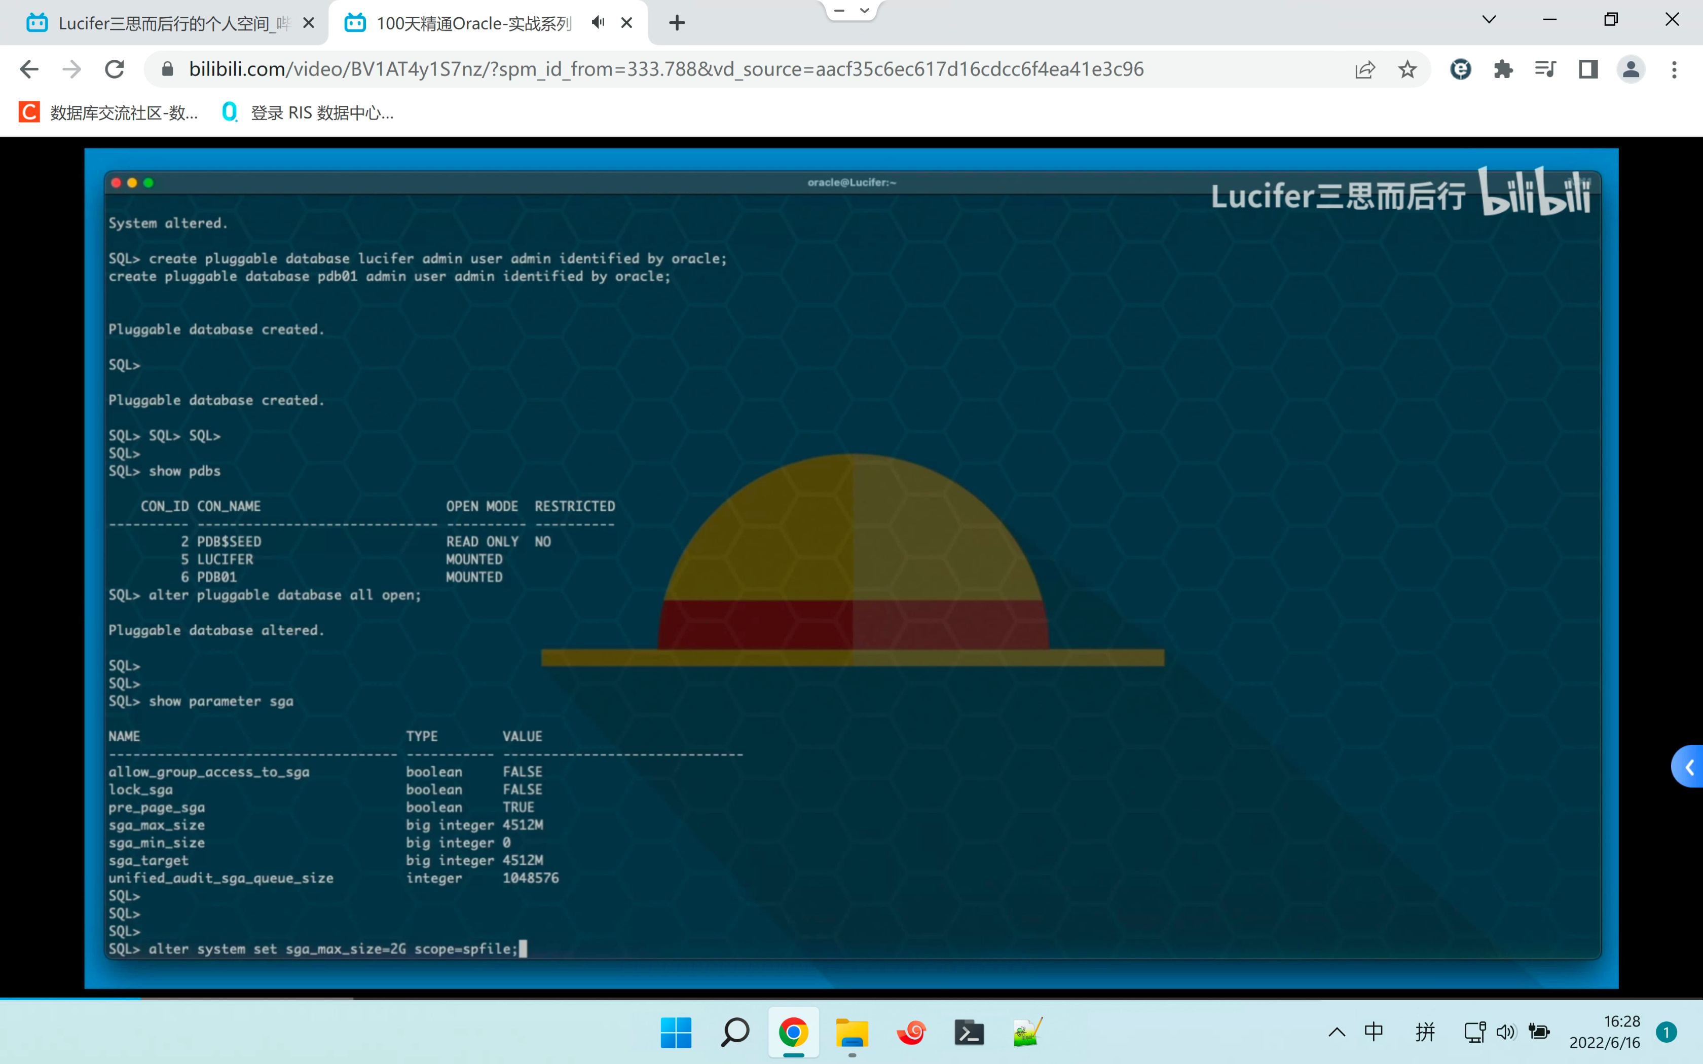Open the media control icon in toolbar

(x=1545, y=69)
